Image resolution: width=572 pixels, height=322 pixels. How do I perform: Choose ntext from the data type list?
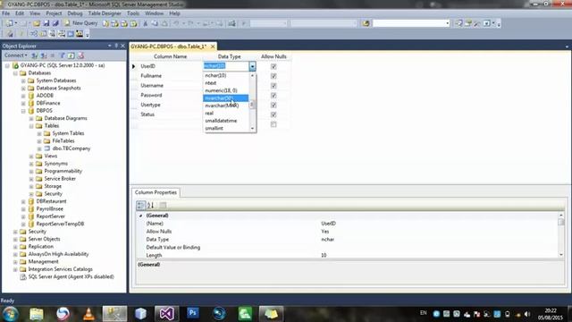tap(226, 83)
